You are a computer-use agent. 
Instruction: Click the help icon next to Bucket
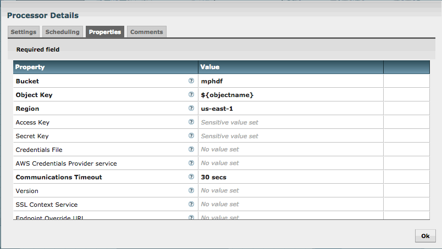(191, 81)
